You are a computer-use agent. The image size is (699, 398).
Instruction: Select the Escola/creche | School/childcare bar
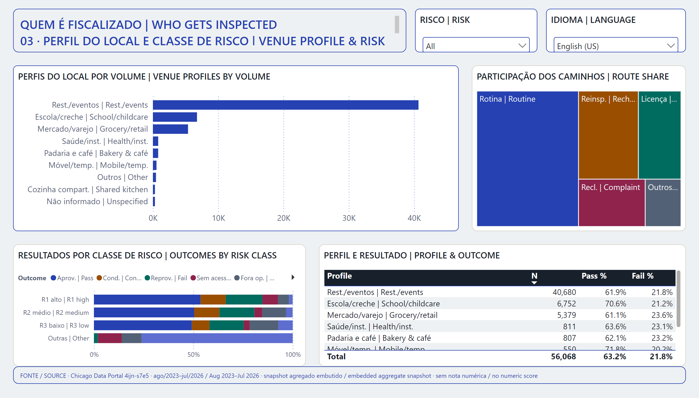pyautogui.click(x=175, y=117)
